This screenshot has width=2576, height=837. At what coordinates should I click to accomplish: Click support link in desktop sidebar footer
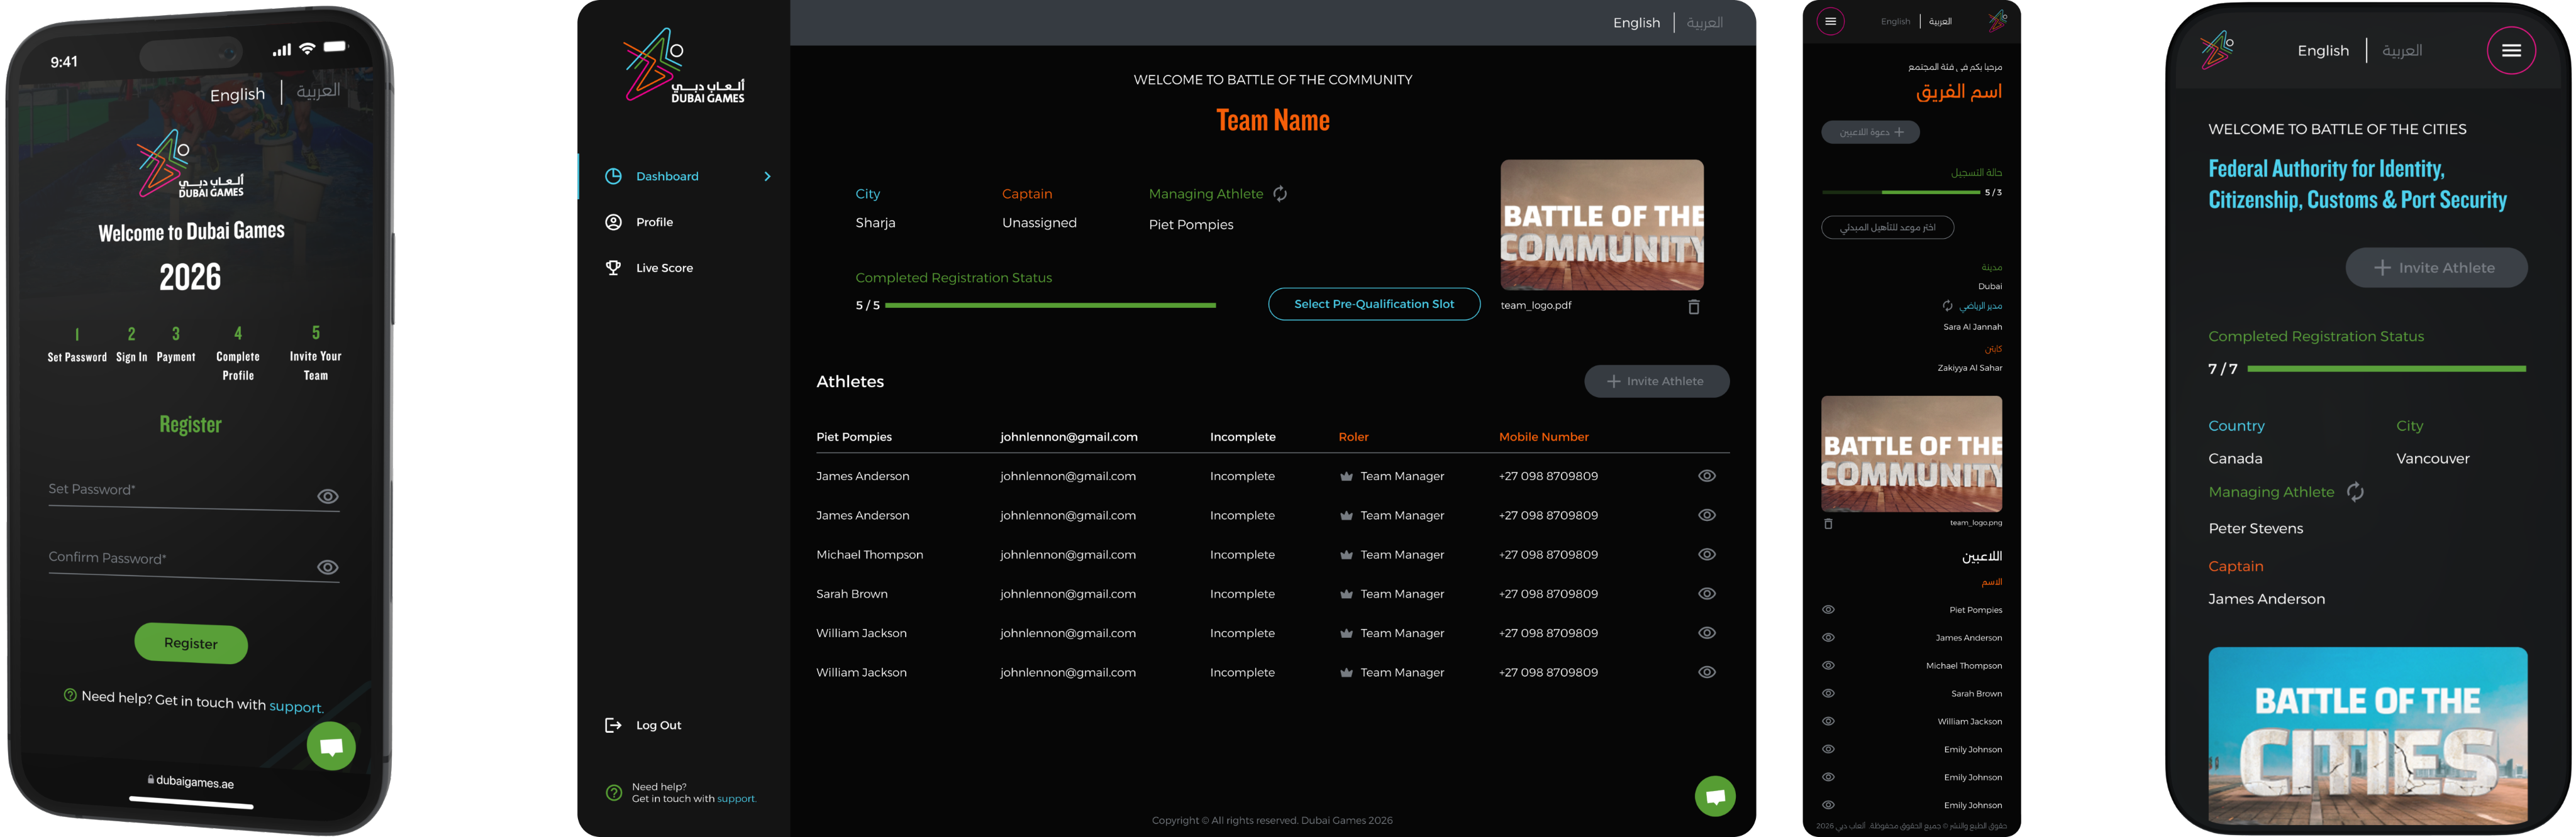736,799
